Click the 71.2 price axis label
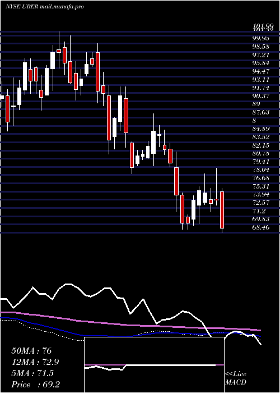This screenshot has width=280, height=393. click(x=259, y=211)
